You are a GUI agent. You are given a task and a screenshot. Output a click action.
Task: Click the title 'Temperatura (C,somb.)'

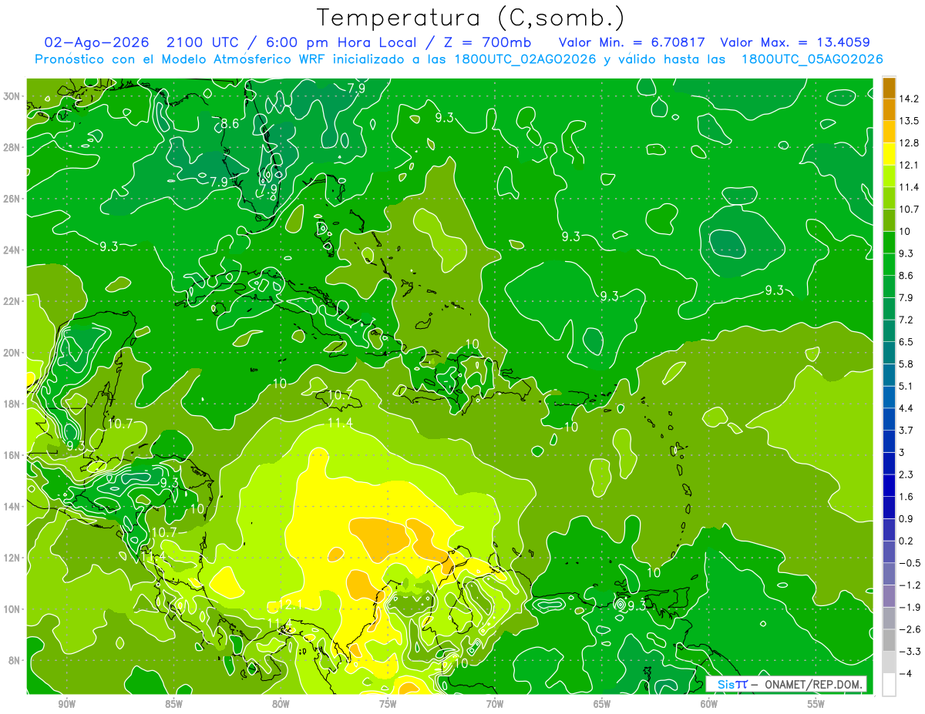click(470, 18)
